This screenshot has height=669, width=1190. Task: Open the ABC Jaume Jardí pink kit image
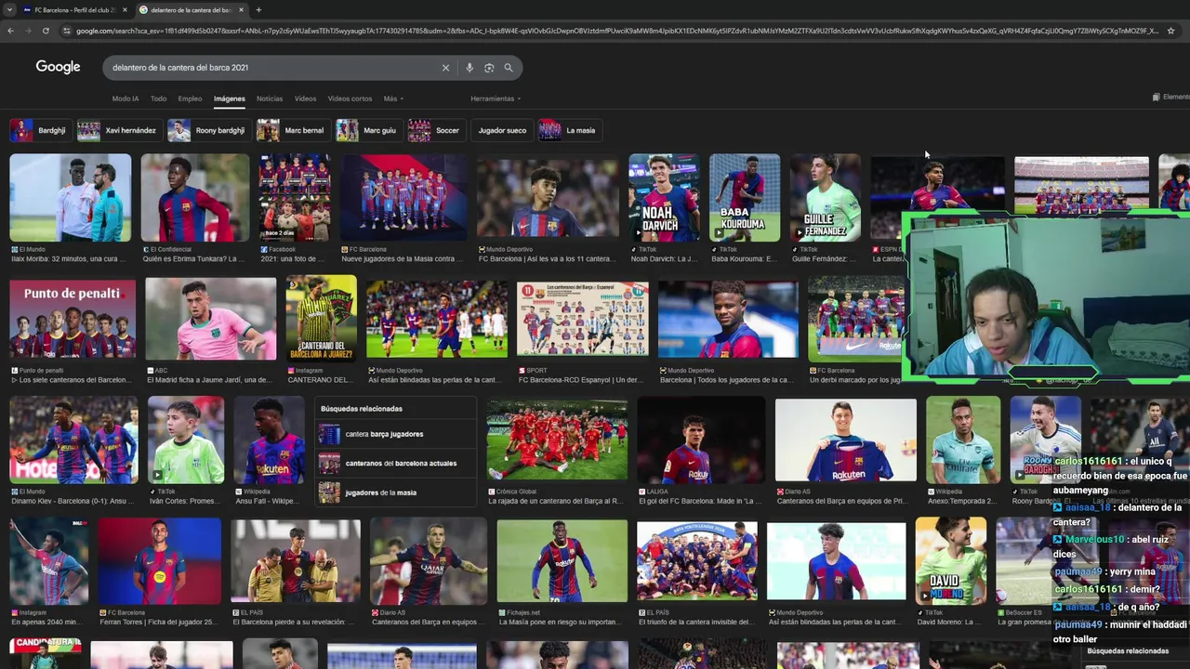click(210, 319)
